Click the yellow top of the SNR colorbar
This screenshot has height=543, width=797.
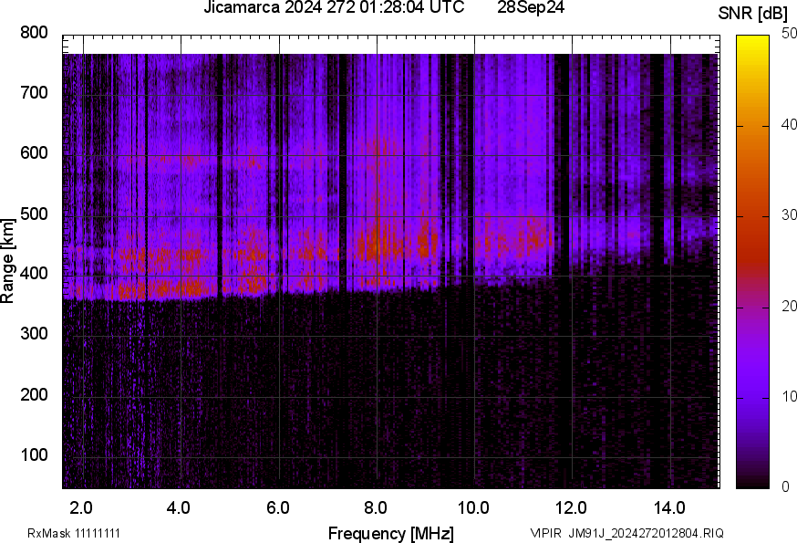752,39
